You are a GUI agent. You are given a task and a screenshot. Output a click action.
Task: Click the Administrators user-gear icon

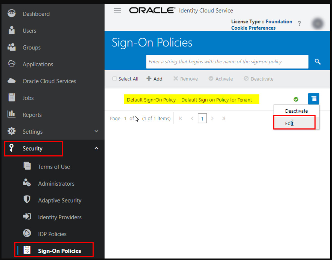tap(27, 183)
